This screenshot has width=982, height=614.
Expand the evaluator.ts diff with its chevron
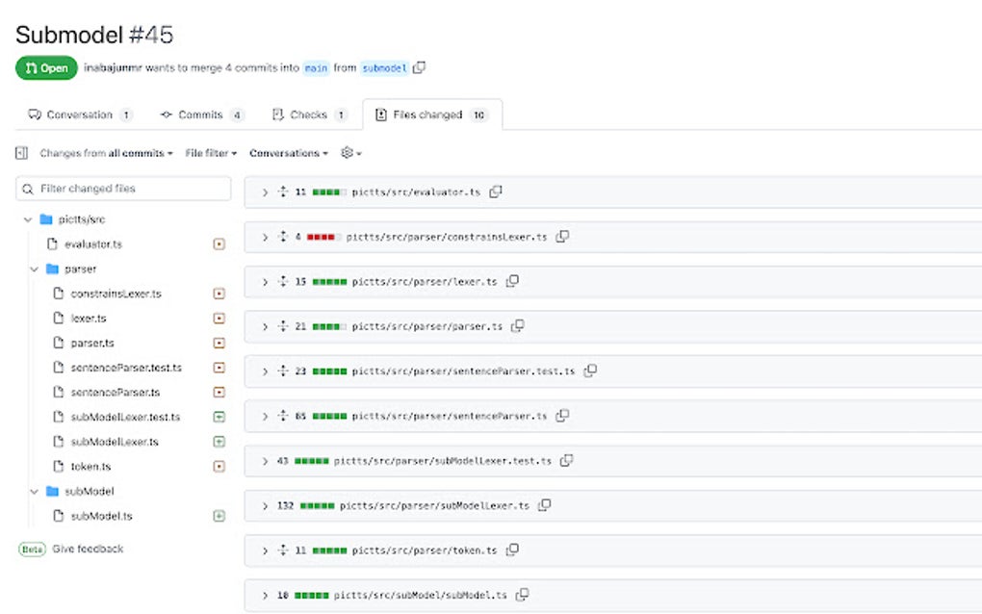[x=266, y=192]
